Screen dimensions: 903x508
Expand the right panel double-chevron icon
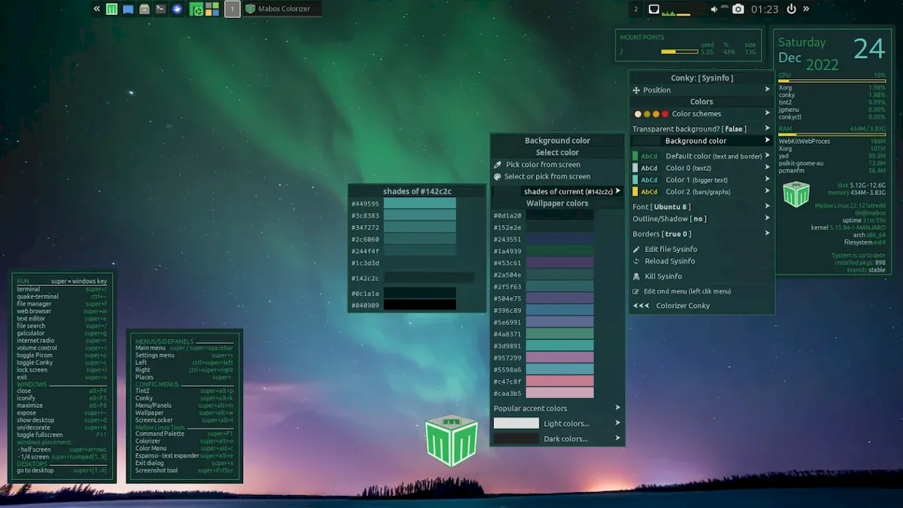pos(806,9)
